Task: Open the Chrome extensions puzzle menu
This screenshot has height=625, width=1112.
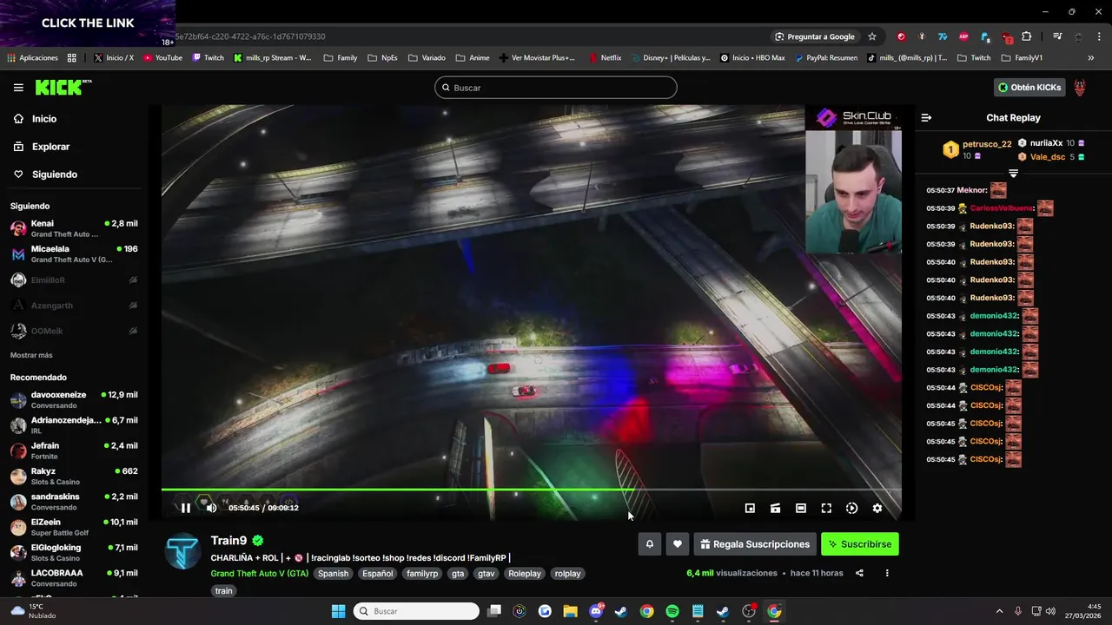Action: coord(1027,36)
